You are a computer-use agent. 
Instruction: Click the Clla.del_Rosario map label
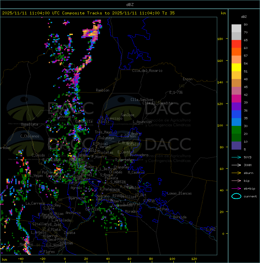coord(147,71)
